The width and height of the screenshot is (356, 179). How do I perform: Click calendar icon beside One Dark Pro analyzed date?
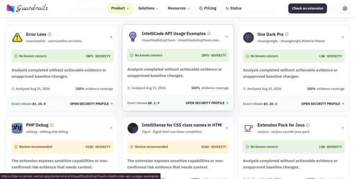pyautogui.click(x=244, y=89)
